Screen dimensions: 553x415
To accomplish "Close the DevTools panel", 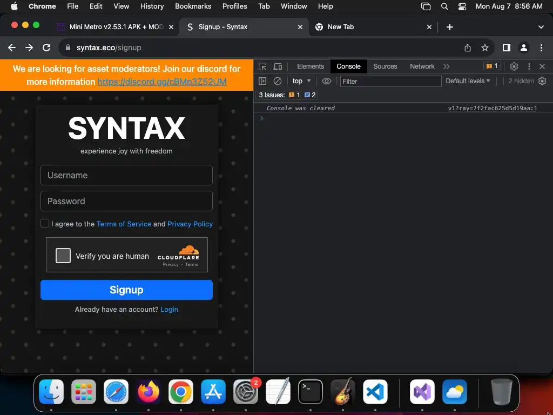I will click(x=542, y=66).
